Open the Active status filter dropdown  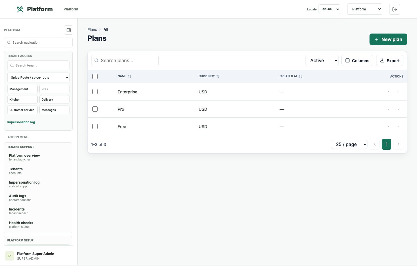(322, 60)
